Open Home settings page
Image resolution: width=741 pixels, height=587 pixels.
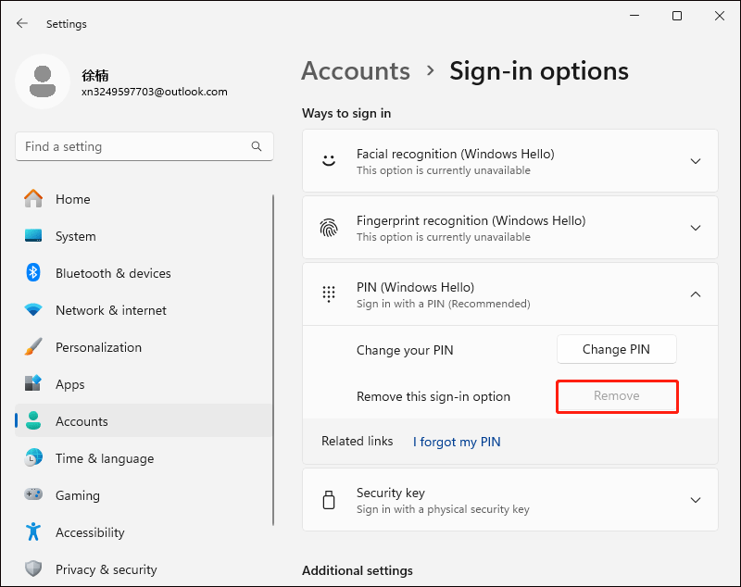[x=144, y=199]
